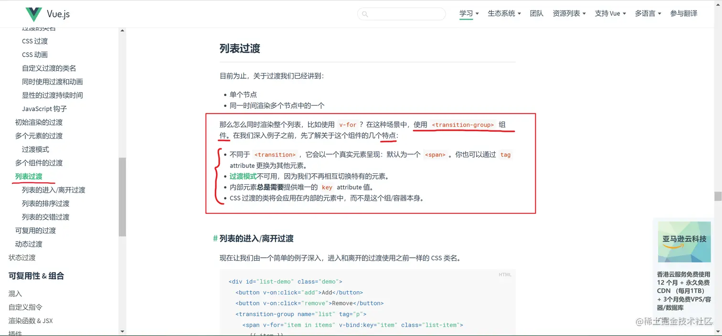The height and width of the screenshot is (336, 722).
Task: Go to CSS 动画 in sidebar
Action: (35, 54)
